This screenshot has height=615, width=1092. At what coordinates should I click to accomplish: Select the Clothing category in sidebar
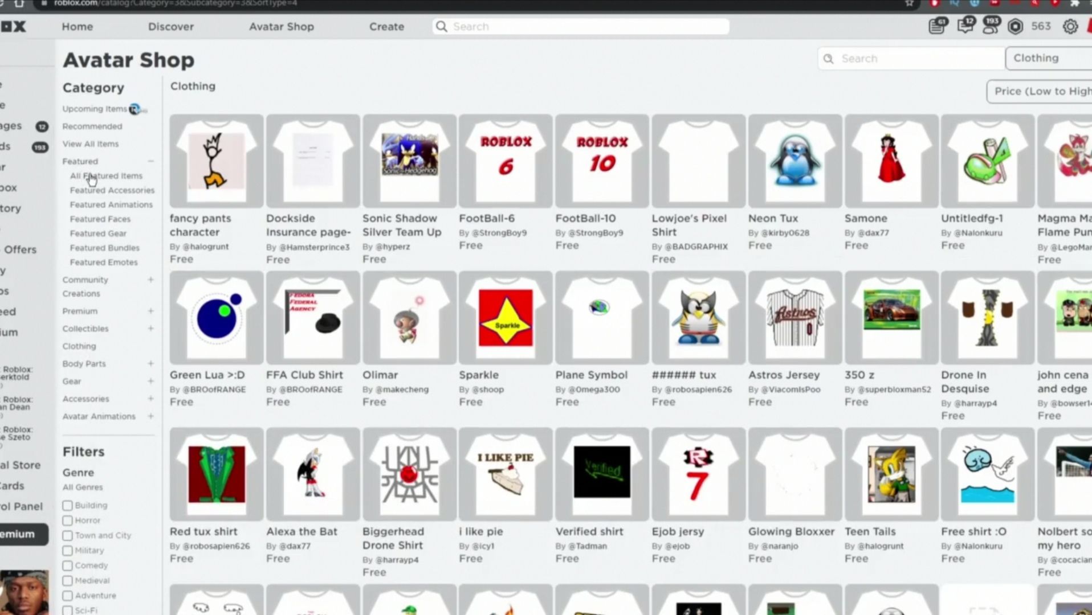click(x=79, y=346)
